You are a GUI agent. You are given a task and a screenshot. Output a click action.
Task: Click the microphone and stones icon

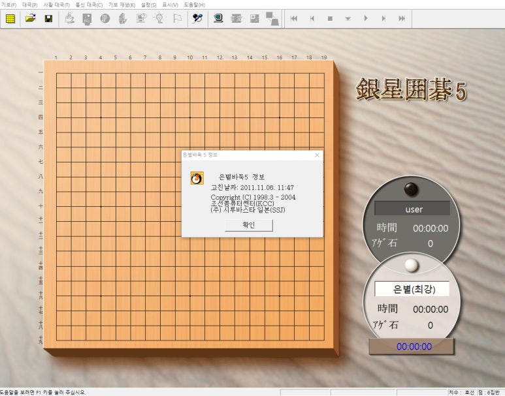tap(197, 18)
